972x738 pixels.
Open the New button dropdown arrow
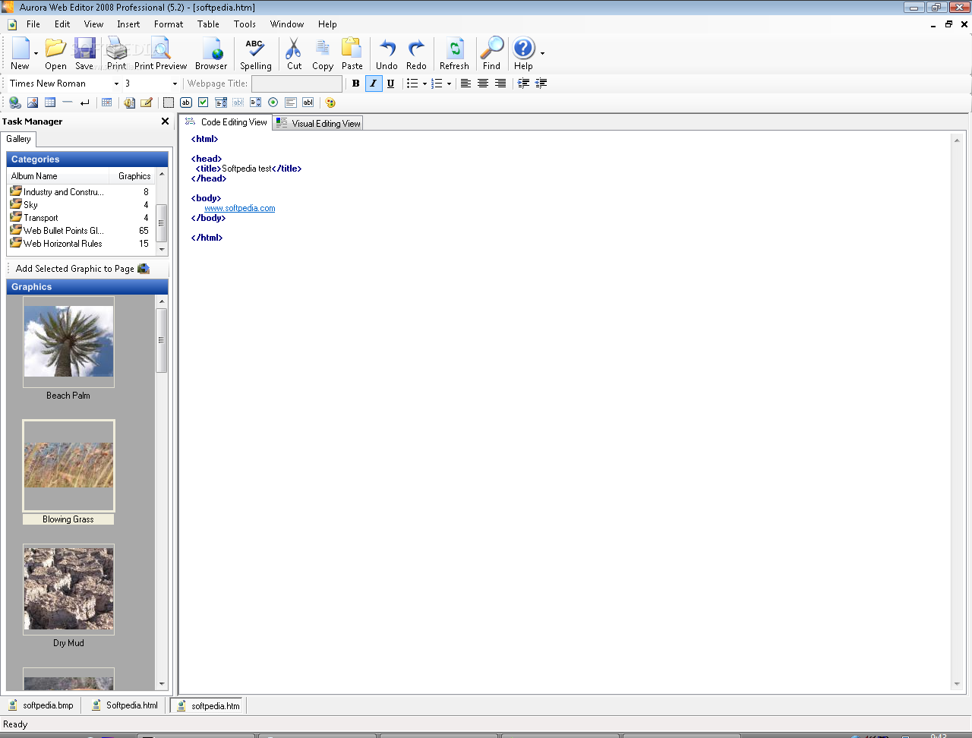point(36,54)
